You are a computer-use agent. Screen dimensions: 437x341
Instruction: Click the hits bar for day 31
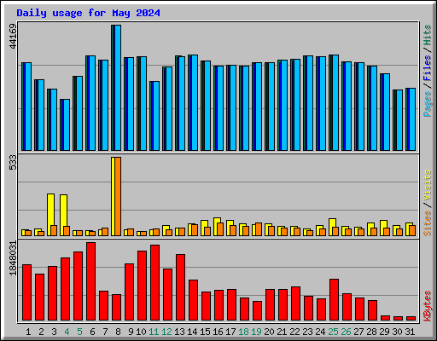click(411, 119)
